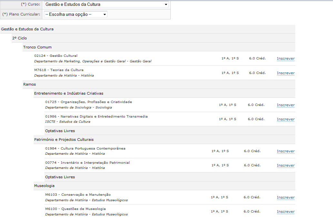Click the 2º Ciclo row
The image size is (333, 218).
(x=20, y=38)
